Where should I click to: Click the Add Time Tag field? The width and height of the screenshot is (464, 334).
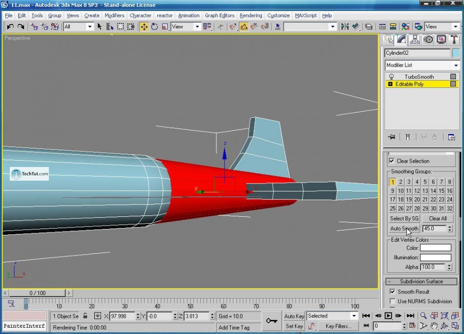click(239, 328)
